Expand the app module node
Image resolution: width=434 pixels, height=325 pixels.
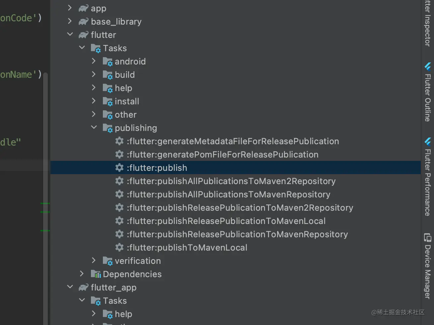point(70,8)
